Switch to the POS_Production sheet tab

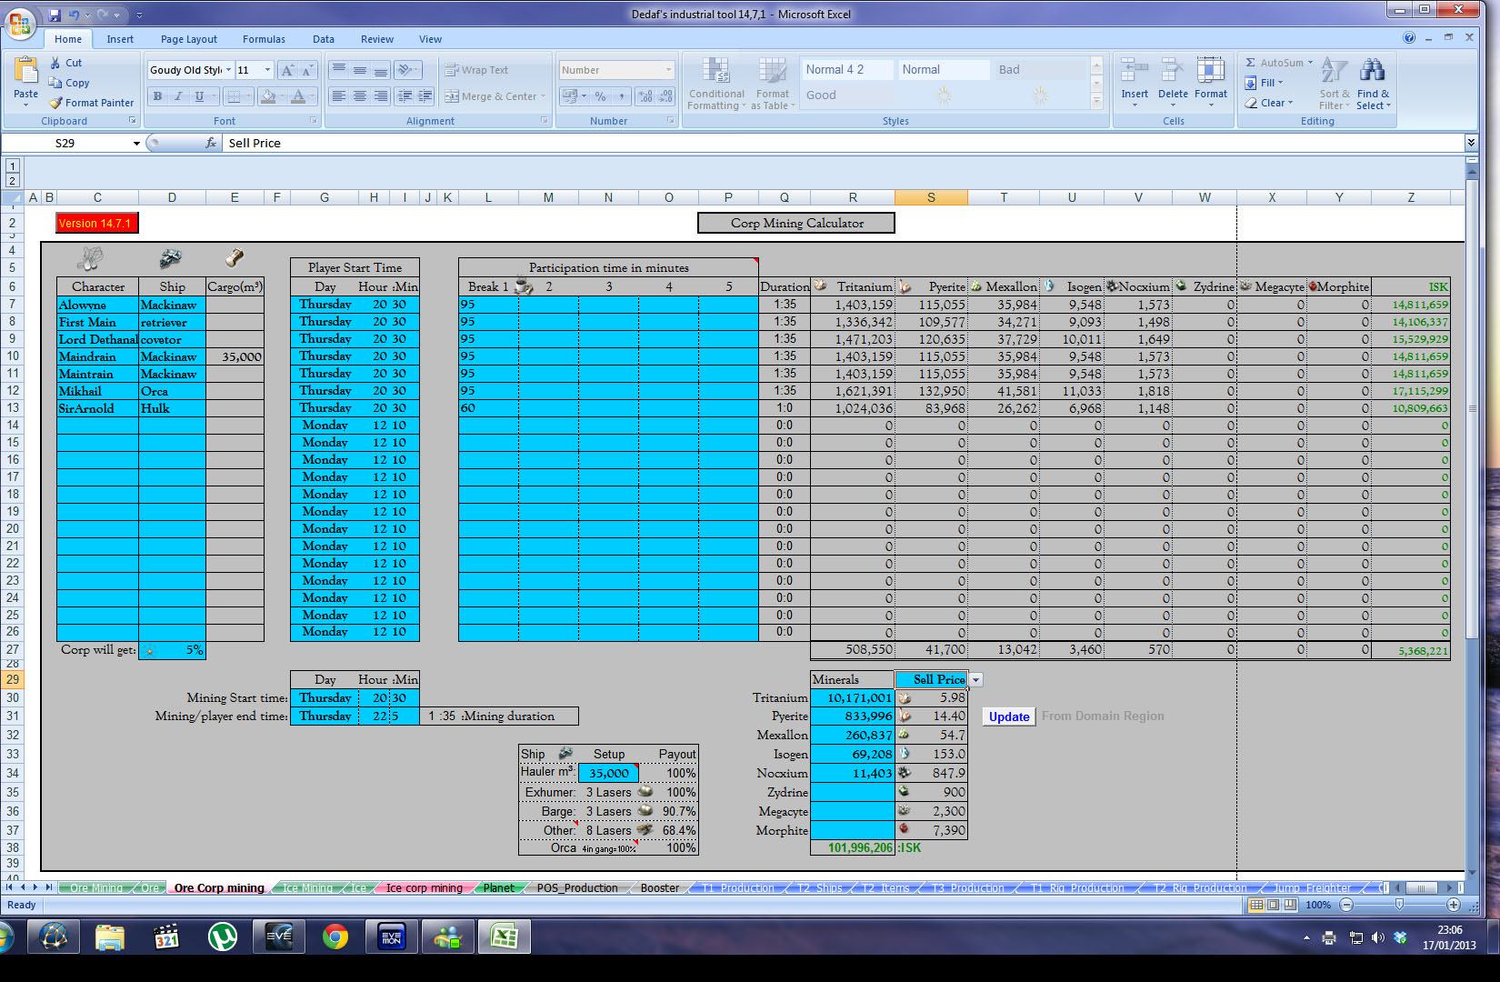click(576, 888)
